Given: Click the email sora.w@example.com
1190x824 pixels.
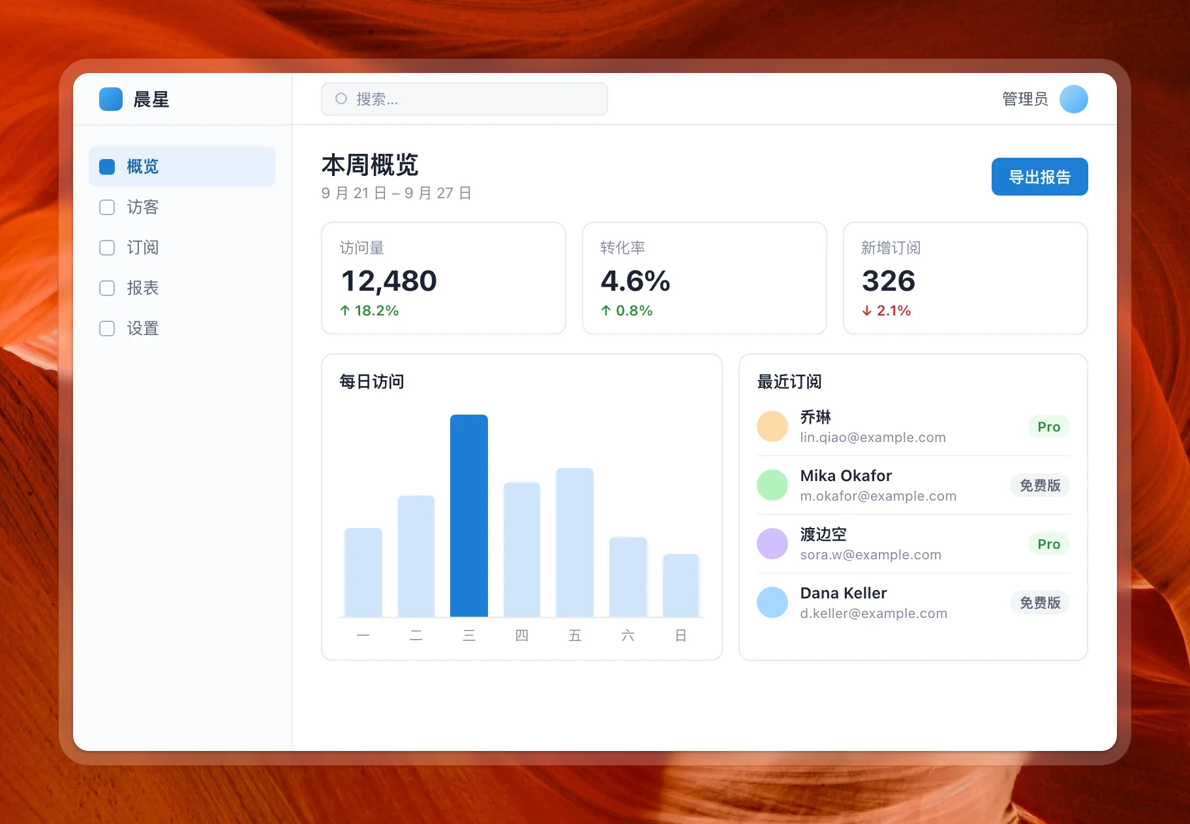Looking at the screenshot, I should click(871, 555).
